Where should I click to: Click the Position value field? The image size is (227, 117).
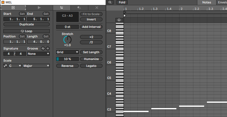pyautogui.click(x=15, y=42)
